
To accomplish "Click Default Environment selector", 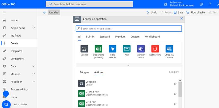I will pyautogui.click(x=182, y=6).
